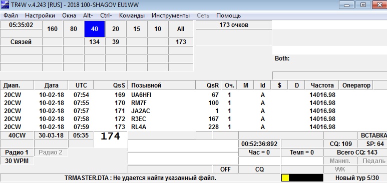
Task: Click the 30-03-18 current date cell
Action: 52,135
